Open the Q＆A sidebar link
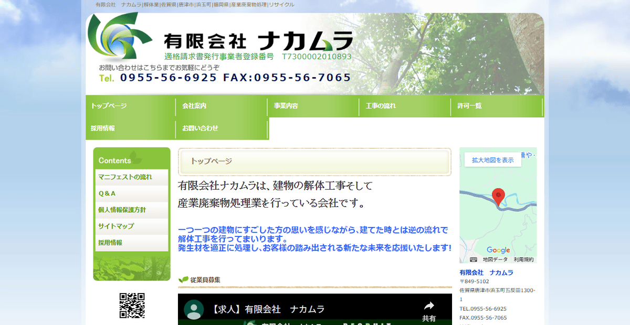Image resolution: width=630 pixels, height=325 pixels. 107,193
